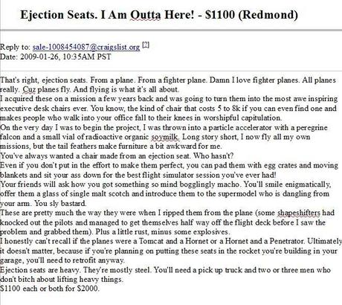Click the phrase 'You sly bastard.'

[x=60, y=203]
